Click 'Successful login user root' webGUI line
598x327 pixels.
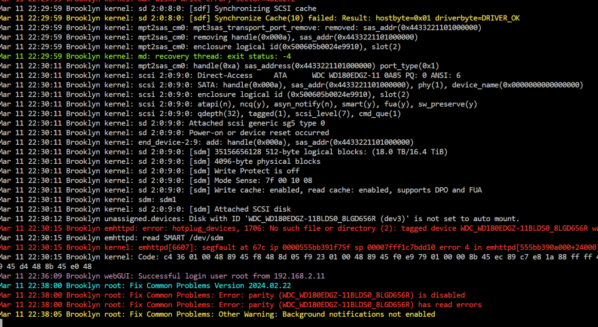162,276
